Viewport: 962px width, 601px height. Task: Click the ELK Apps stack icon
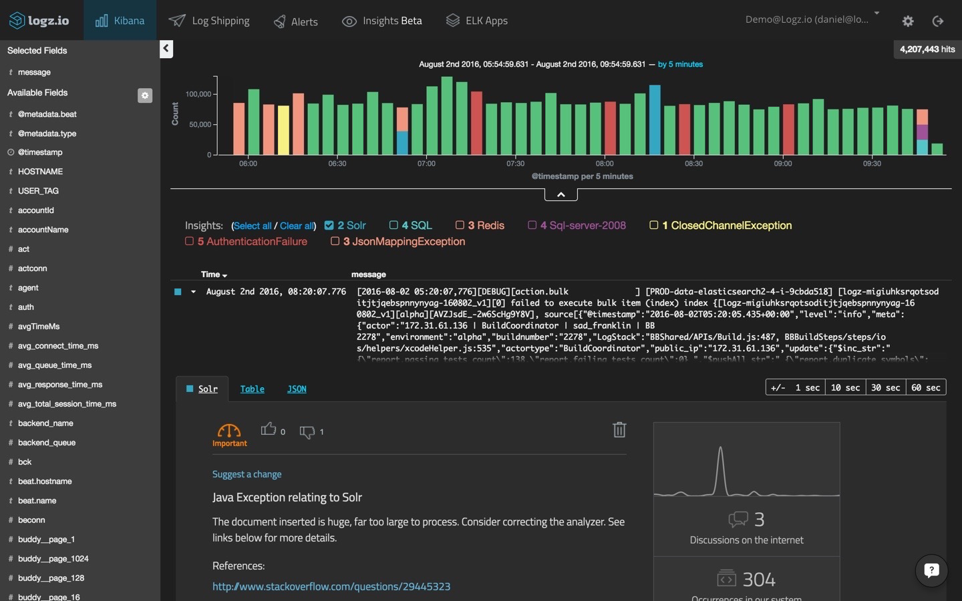tap(453, 21)
